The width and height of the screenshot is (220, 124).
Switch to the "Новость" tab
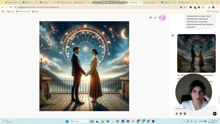(x=47, y=2)
